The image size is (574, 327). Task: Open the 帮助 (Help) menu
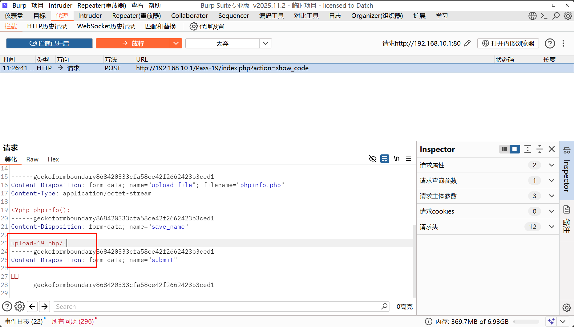coord(155,6)
